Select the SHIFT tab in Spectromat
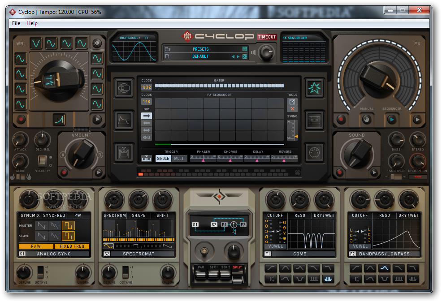442x302 pixels. (162, 215)
